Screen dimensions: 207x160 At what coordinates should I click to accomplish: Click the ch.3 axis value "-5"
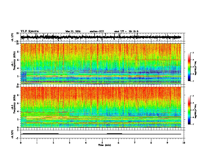pos(18,138)
